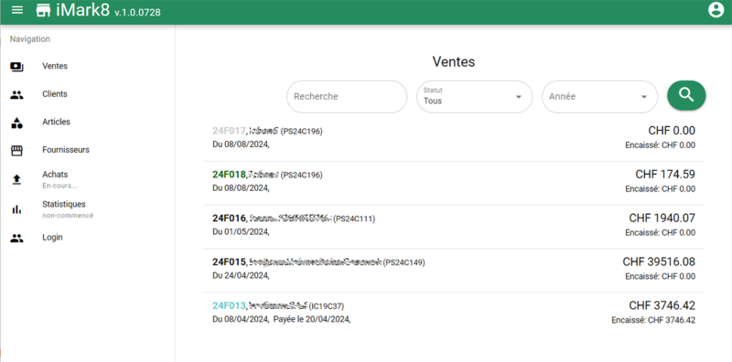Click the iMark8 store logo icon

[43, 10]
